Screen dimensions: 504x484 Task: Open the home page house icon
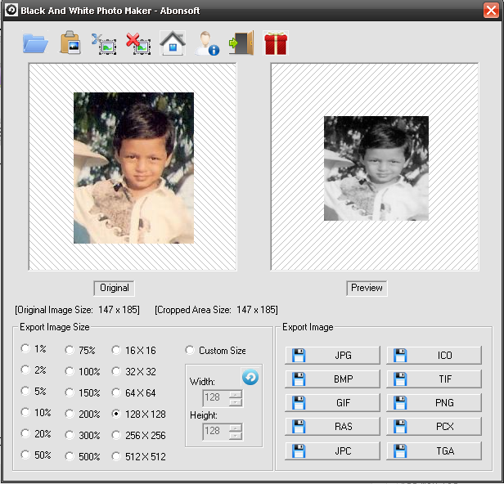[x=172, y=43]
